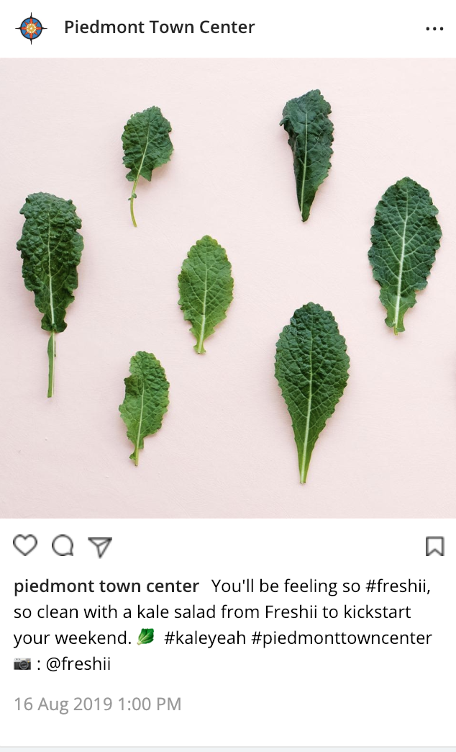Open comments with the speech bubble icon
Image resolution: width=456 pixels, height=752 pixels.
pos(63,545)
